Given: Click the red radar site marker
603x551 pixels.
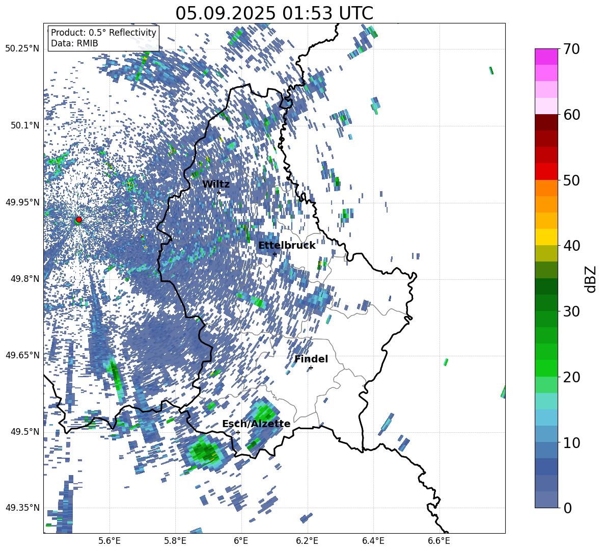Looking at the screenshot, I should pos(79,220).
